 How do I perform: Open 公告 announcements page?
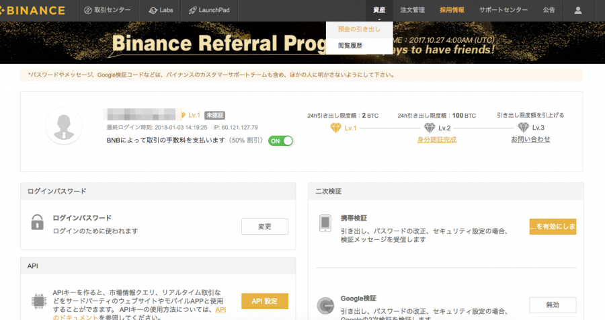pyautogui.click(x=549, y=11)
